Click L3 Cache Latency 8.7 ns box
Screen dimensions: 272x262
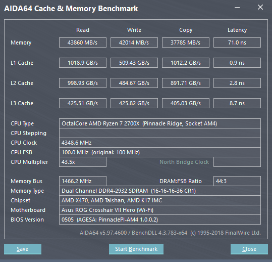[237, 103]
